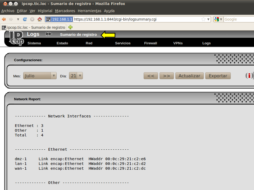254x190 pixels.
Task: Click the Exportar button
Action: (x=218, y=76)
